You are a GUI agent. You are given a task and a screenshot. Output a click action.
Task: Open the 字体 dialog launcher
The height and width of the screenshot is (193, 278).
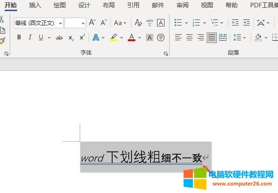click(166, 54)
